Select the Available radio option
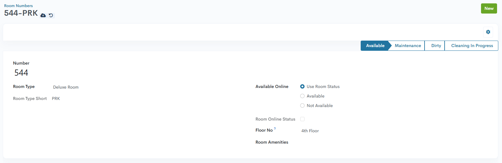The image size is (502, 163). 302,96
